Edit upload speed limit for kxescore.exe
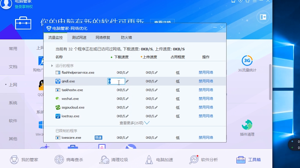Image resolution: width=300 pixels, height=168 pixels. pyautogui.click(x=156, y=138)
